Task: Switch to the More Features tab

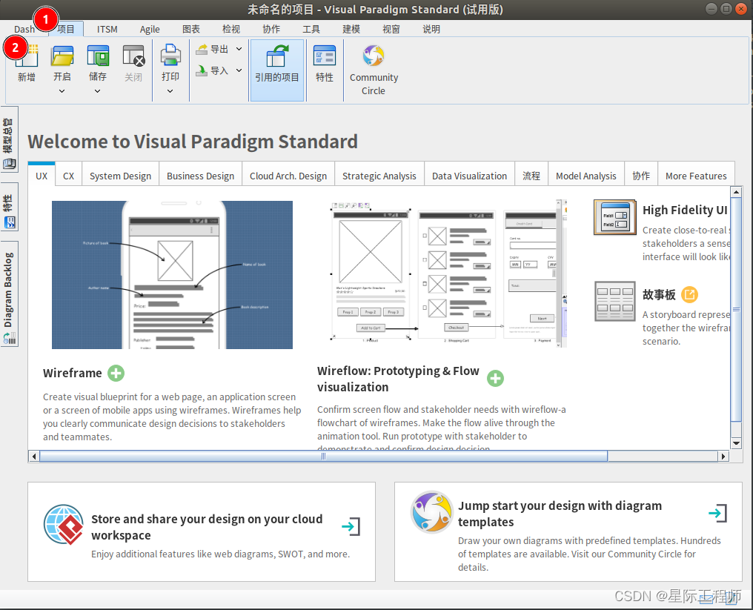Action: [x=697, y=176]
